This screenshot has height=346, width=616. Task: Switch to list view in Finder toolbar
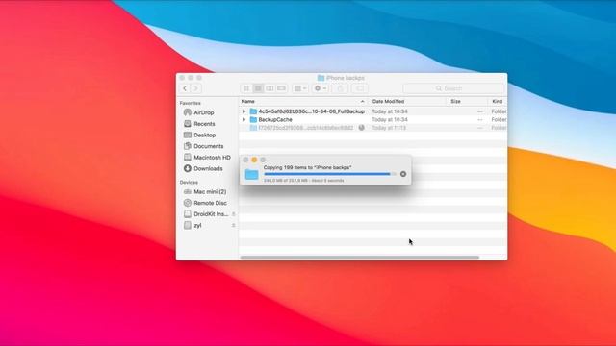258,88
